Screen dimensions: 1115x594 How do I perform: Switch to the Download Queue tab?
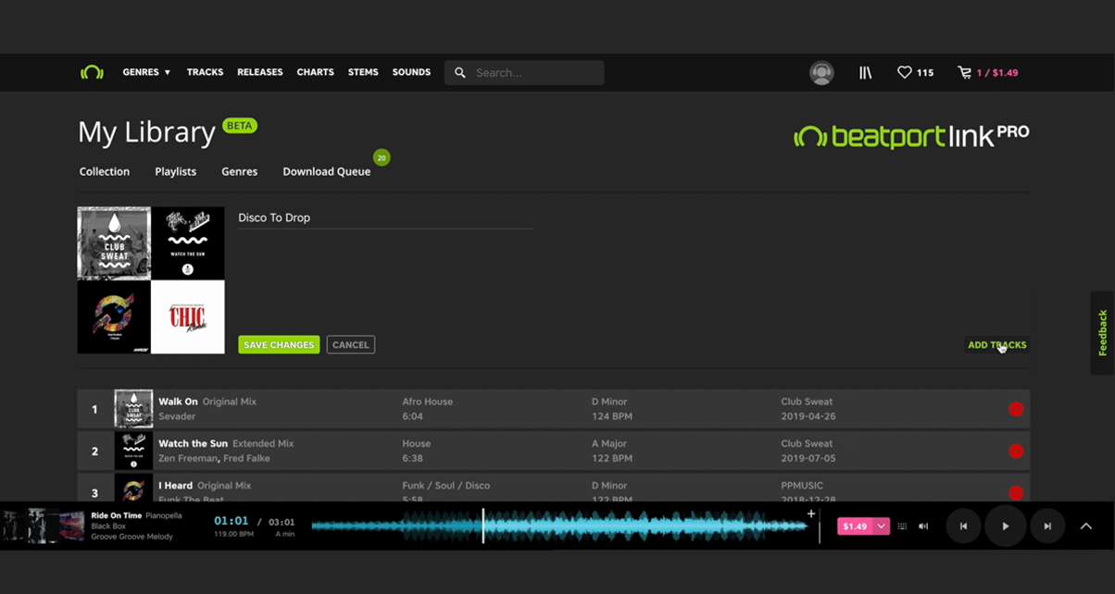327,171
